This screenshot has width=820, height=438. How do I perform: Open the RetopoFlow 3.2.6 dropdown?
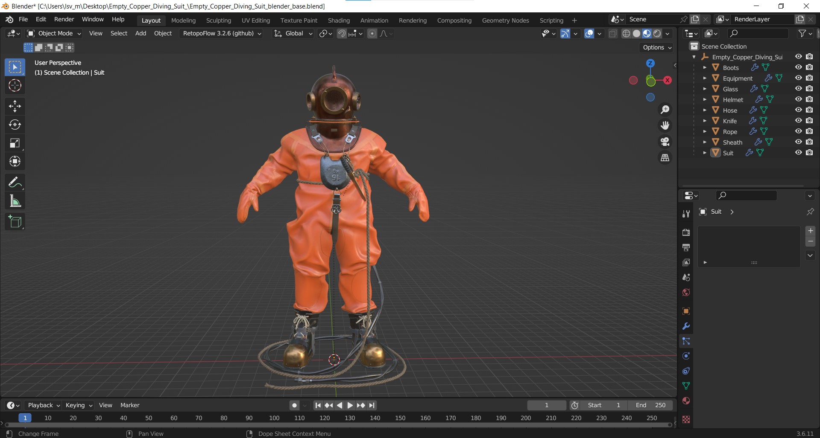coord(222,33)
